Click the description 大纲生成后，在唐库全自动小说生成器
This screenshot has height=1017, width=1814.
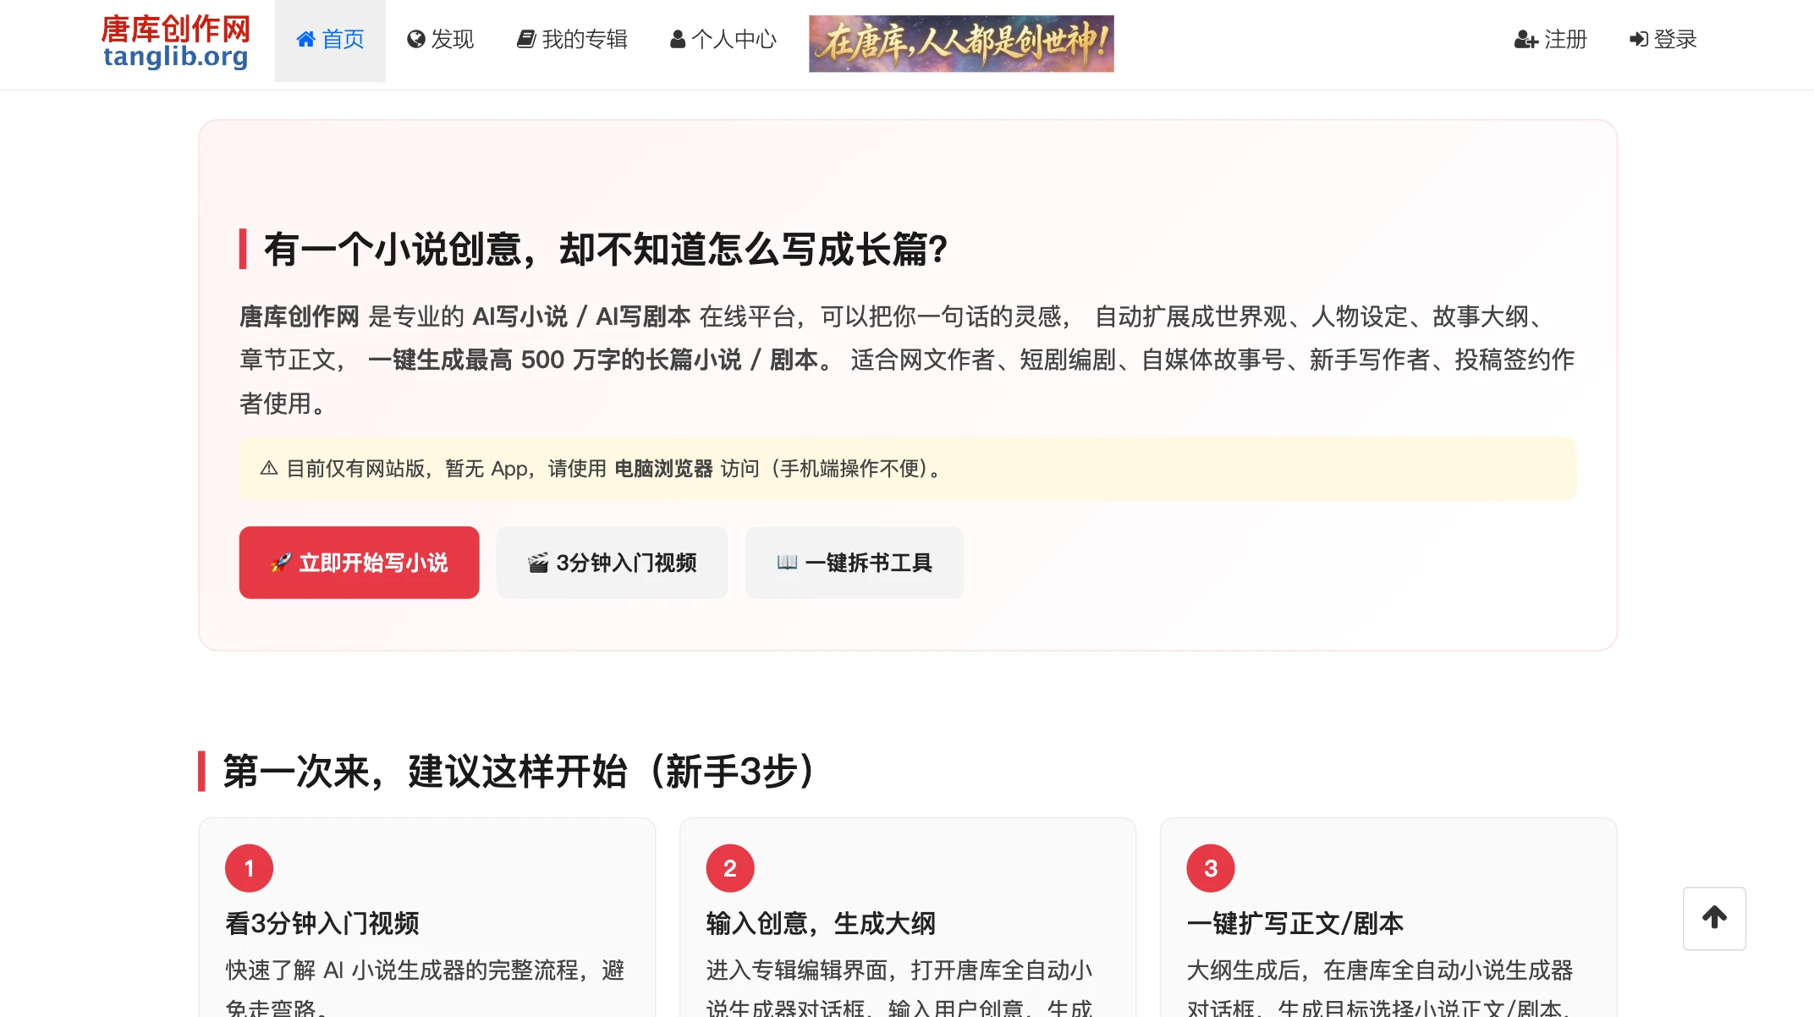click(x=1380, y=970)
